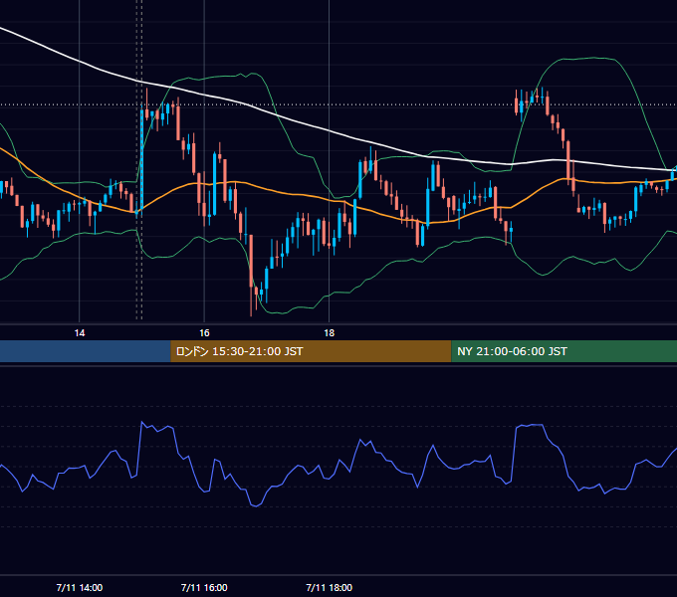Click the 7/11 14:00 label on the indicator axis

tap(80, 587)
